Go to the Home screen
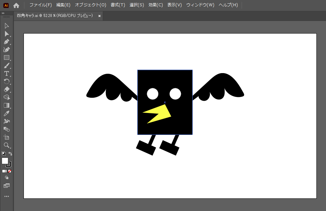Screen dimensions: 326x211 click(x=16, y=5)
